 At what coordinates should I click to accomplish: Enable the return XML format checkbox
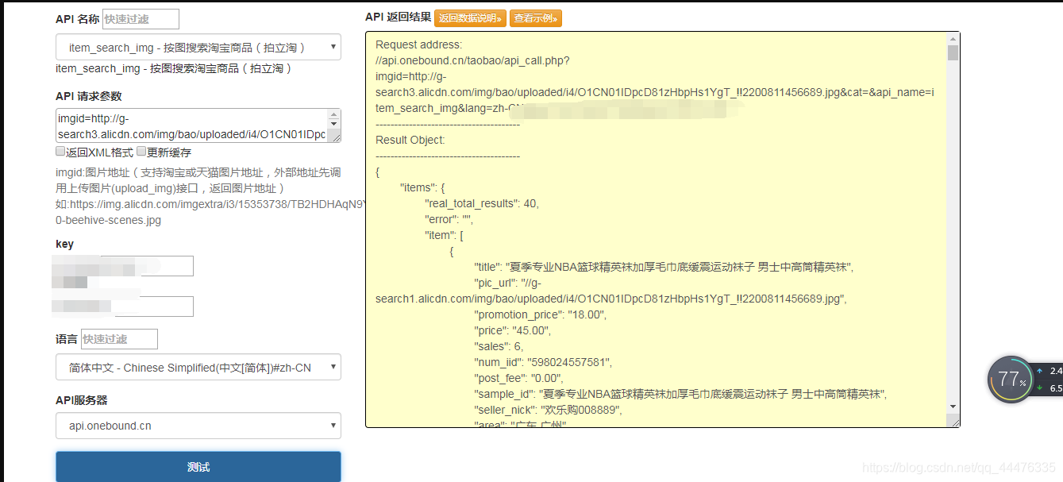pos(60,151)
